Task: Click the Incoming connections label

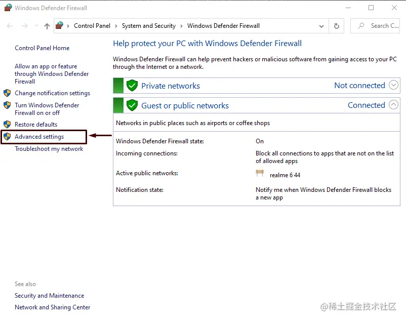Action: point(146,153)
